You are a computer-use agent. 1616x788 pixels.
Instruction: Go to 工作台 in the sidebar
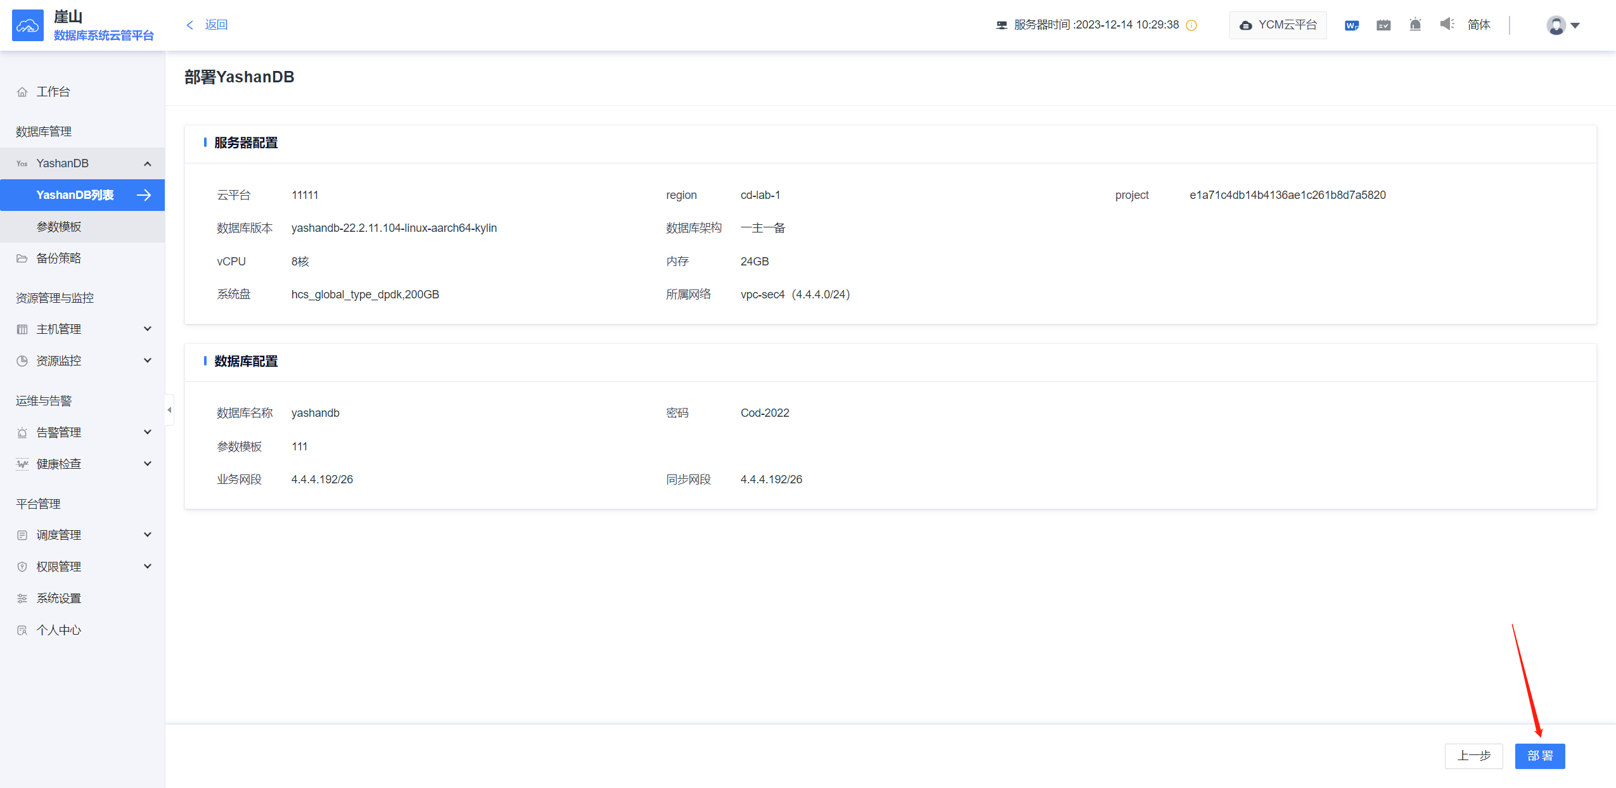click(x=53, y=92)
